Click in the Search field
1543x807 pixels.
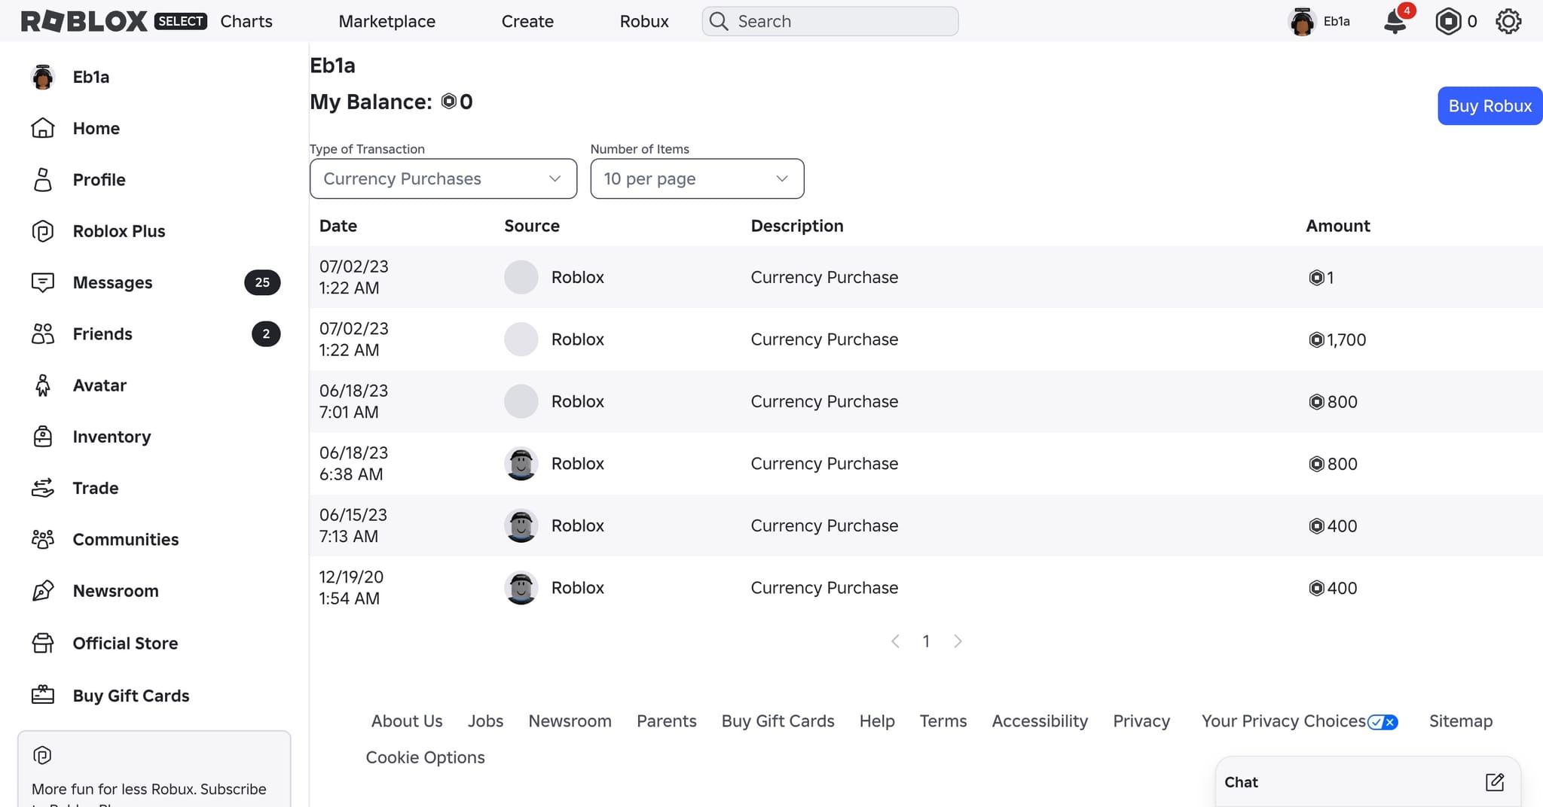pos(830,21)
